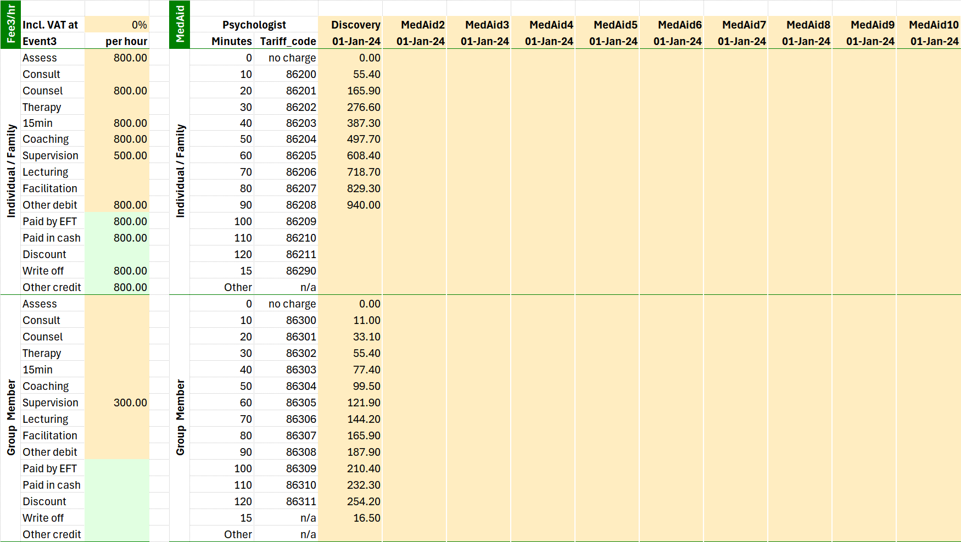Image resolution: width=961 pixels, height=542 pixels.
Task: Click the MedAid5 column header
Action: 607,25
